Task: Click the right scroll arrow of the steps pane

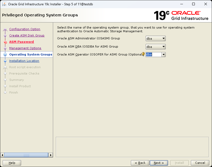Action: tap(50, 155)
